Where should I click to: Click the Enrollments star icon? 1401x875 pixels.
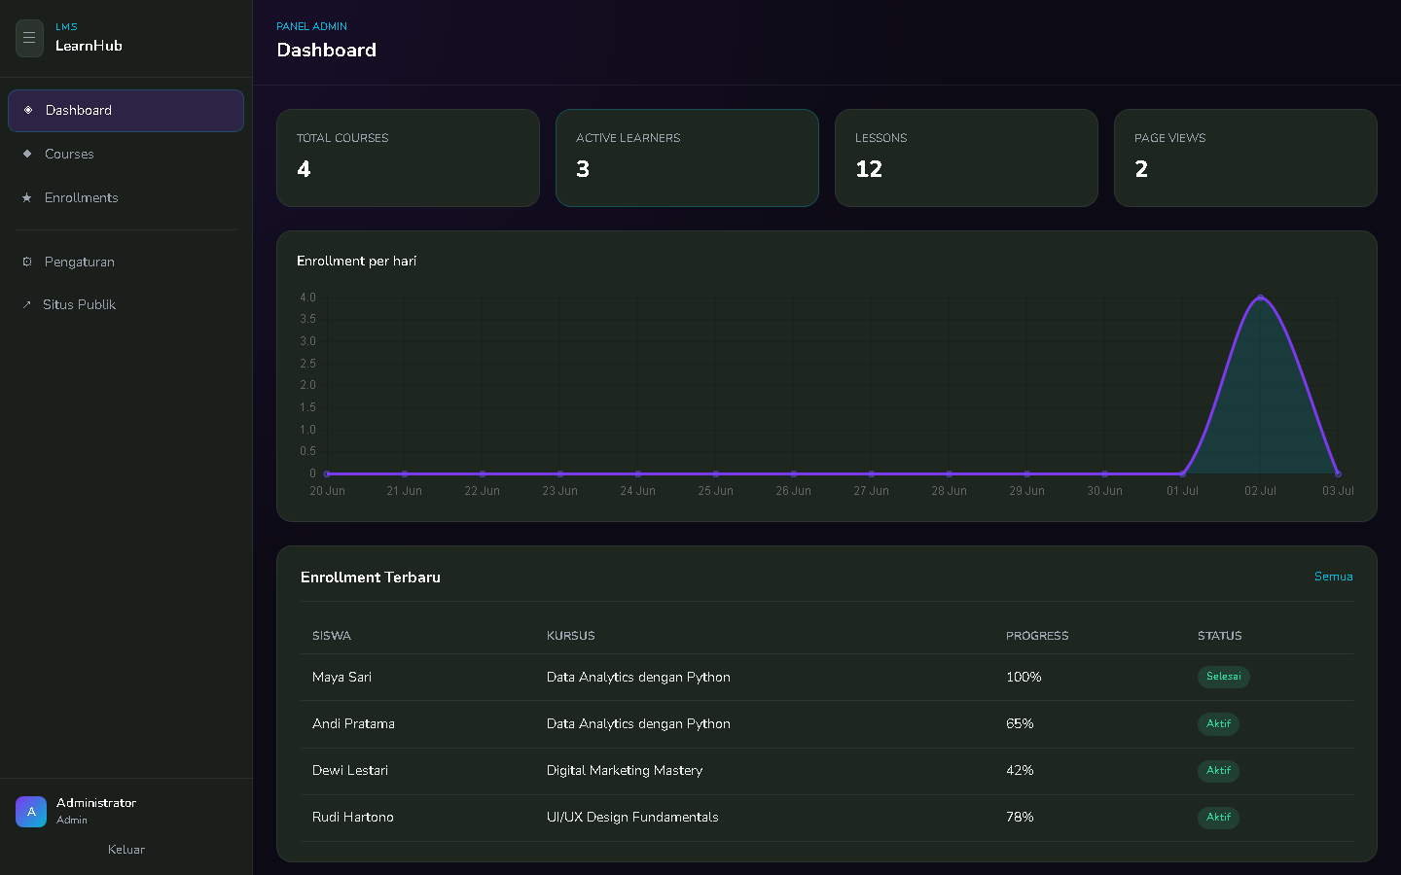click(27, 197)
